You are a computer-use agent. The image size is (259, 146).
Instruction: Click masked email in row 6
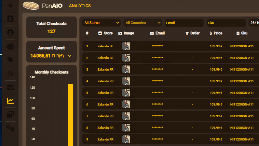pos(157,104)
